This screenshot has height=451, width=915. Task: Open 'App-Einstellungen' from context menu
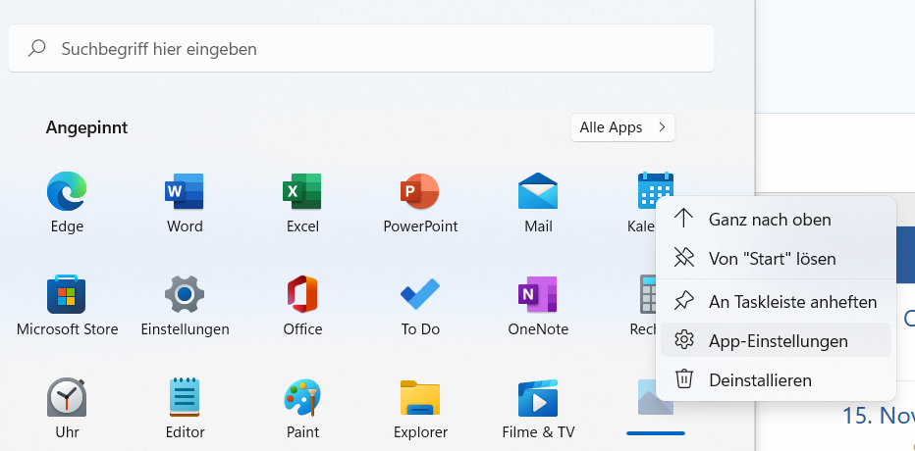click(777, 341)
